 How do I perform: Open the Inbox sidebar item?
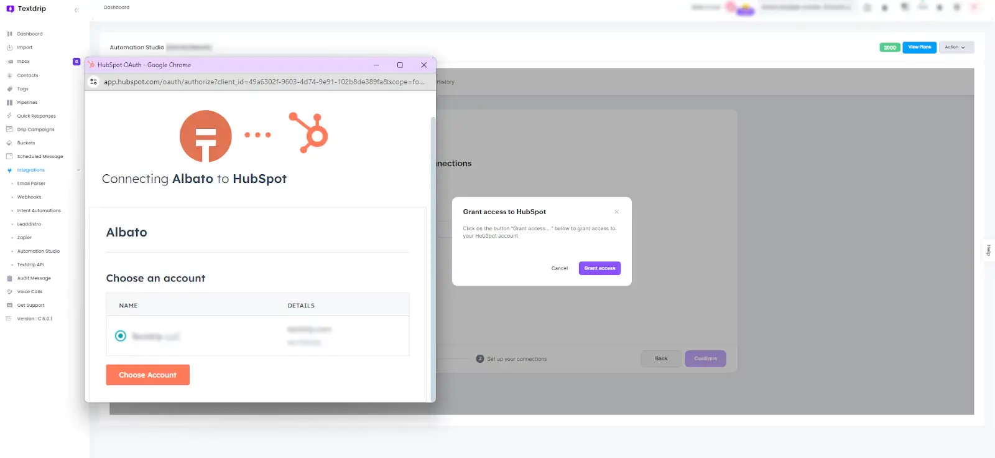click(23, 62)
